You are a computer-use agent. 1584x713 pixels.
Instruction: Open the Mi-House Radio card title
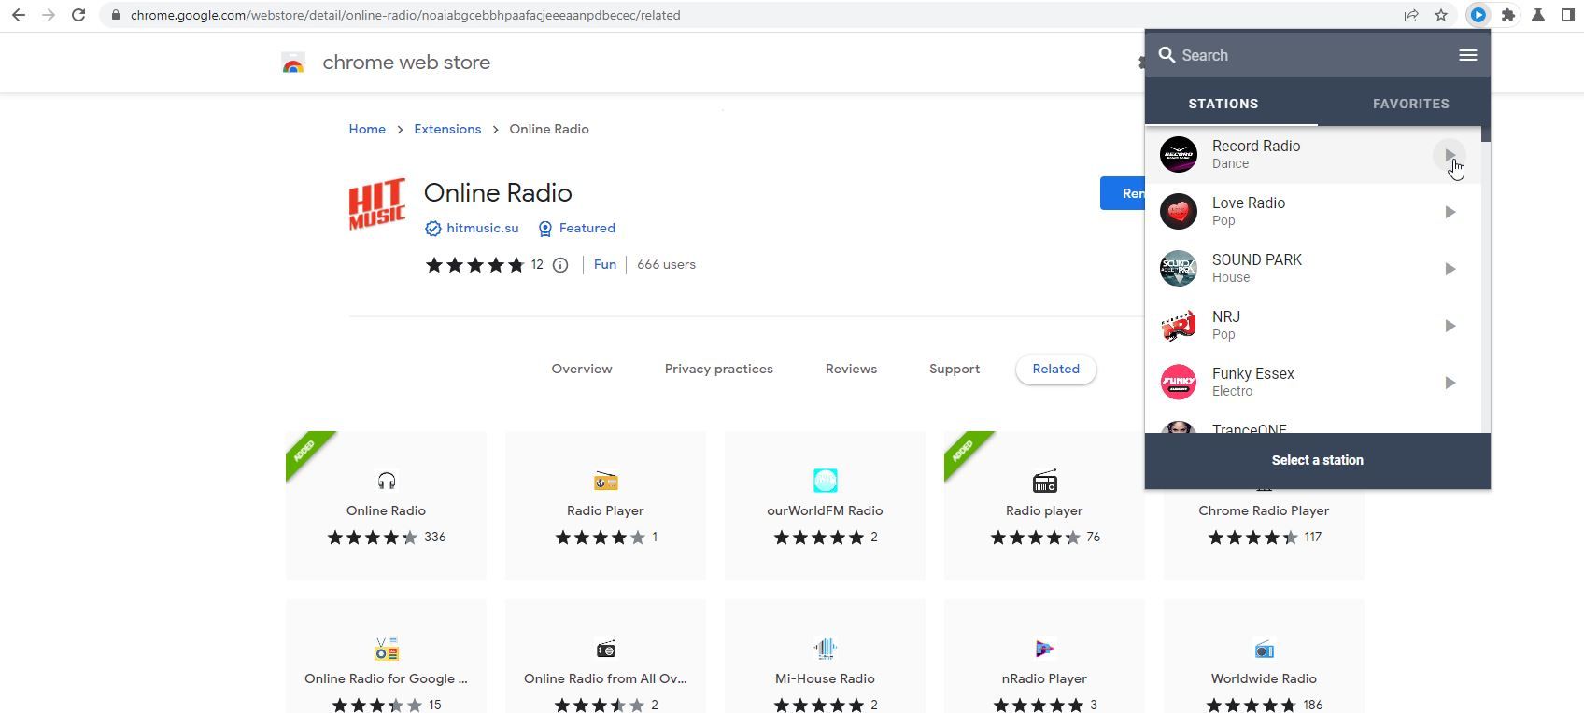(825, 679)
